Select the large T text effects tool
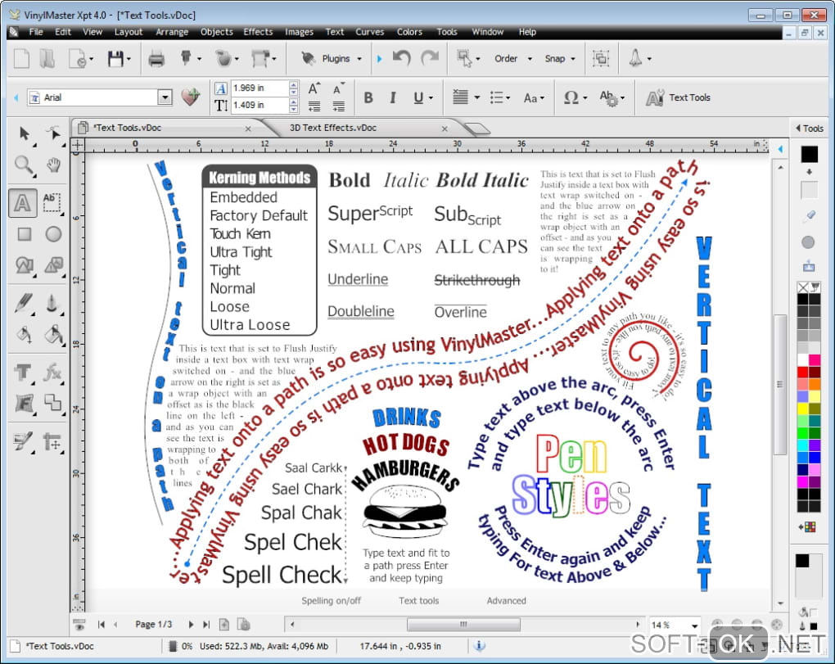Image resolution: width=835 pixels, height=664 pixels. [23, 373]
